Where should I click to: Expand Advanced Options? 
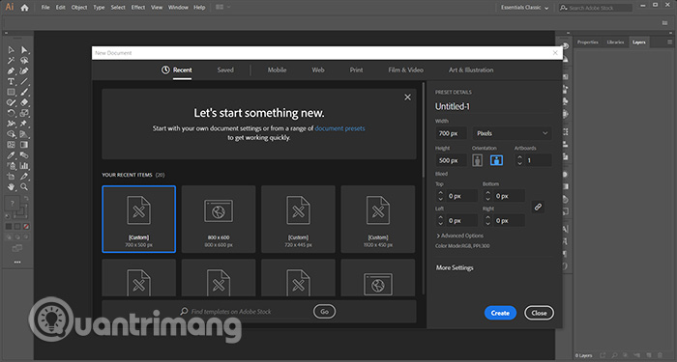coord(459,236)
